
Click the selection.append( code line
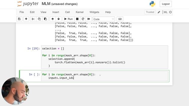coord(62,59)
